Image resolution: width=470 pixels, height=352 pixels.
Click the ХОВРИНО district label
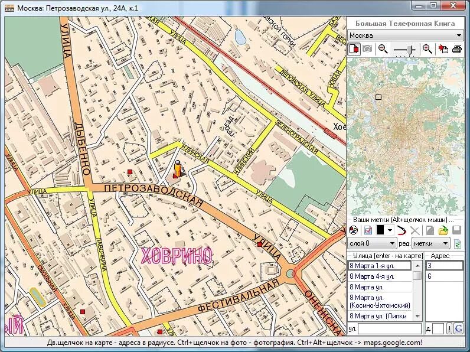pos(176,256)
